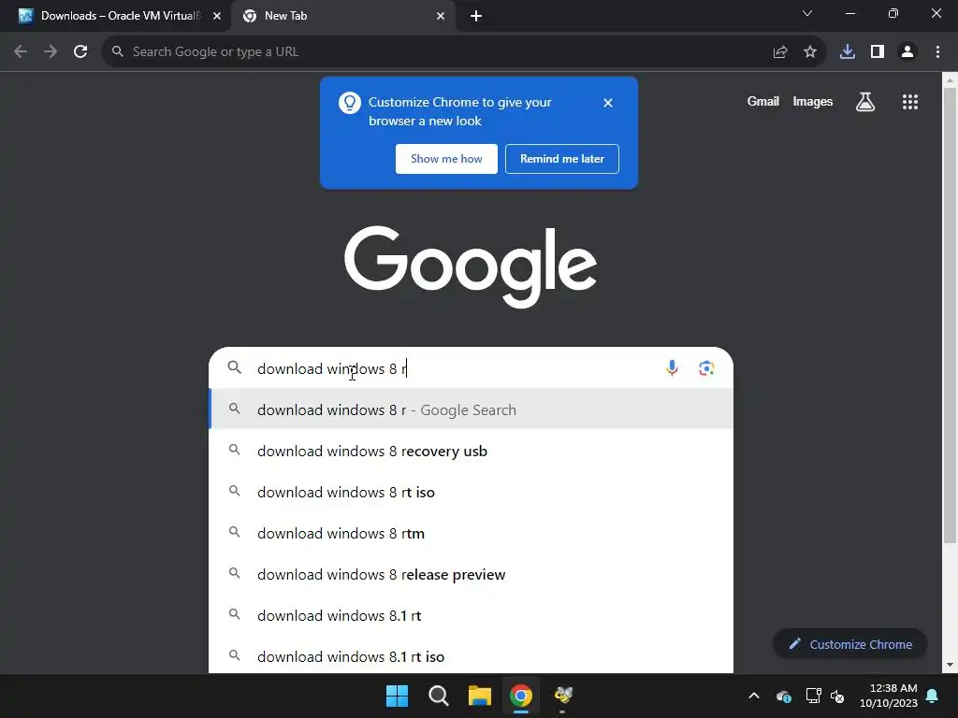Screen dimensions: 958x718
Task: Search by image with Google Lens icon
Action: (706, 368)
